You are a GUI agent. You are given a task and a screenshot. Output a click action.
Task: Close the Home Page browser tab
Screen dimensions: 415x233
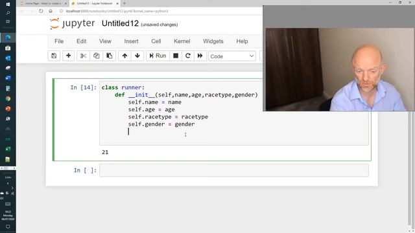click(x=66, y=3)
